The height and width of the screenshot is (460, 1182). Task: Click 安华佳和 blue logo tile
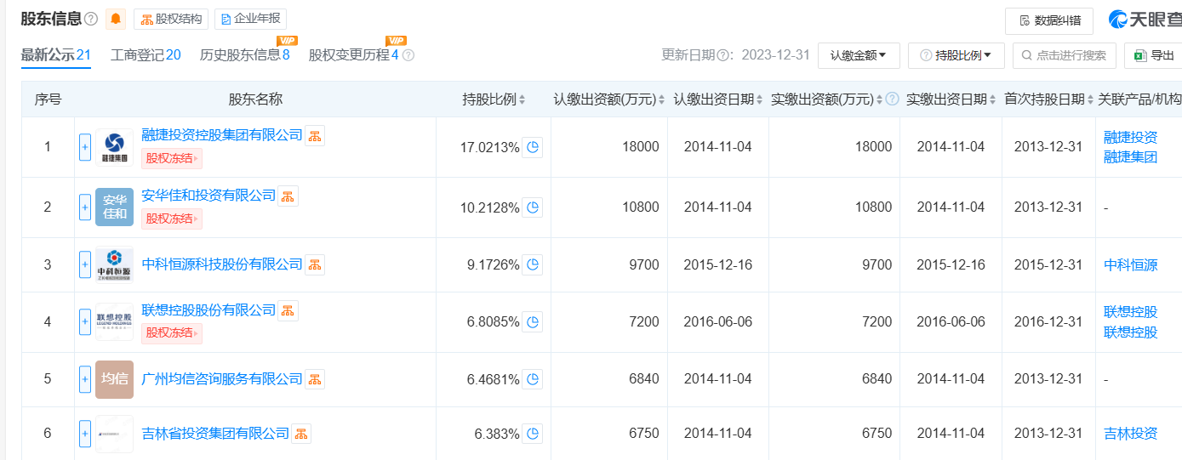point(114,207)
